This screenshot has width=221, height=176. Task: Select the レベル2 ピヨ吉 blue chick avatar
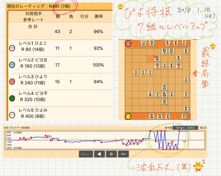coord(12,65)
